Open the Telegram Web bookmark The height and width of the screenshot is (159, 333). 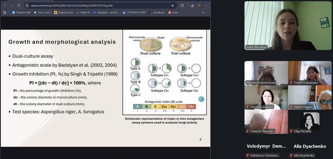point(21,12)
